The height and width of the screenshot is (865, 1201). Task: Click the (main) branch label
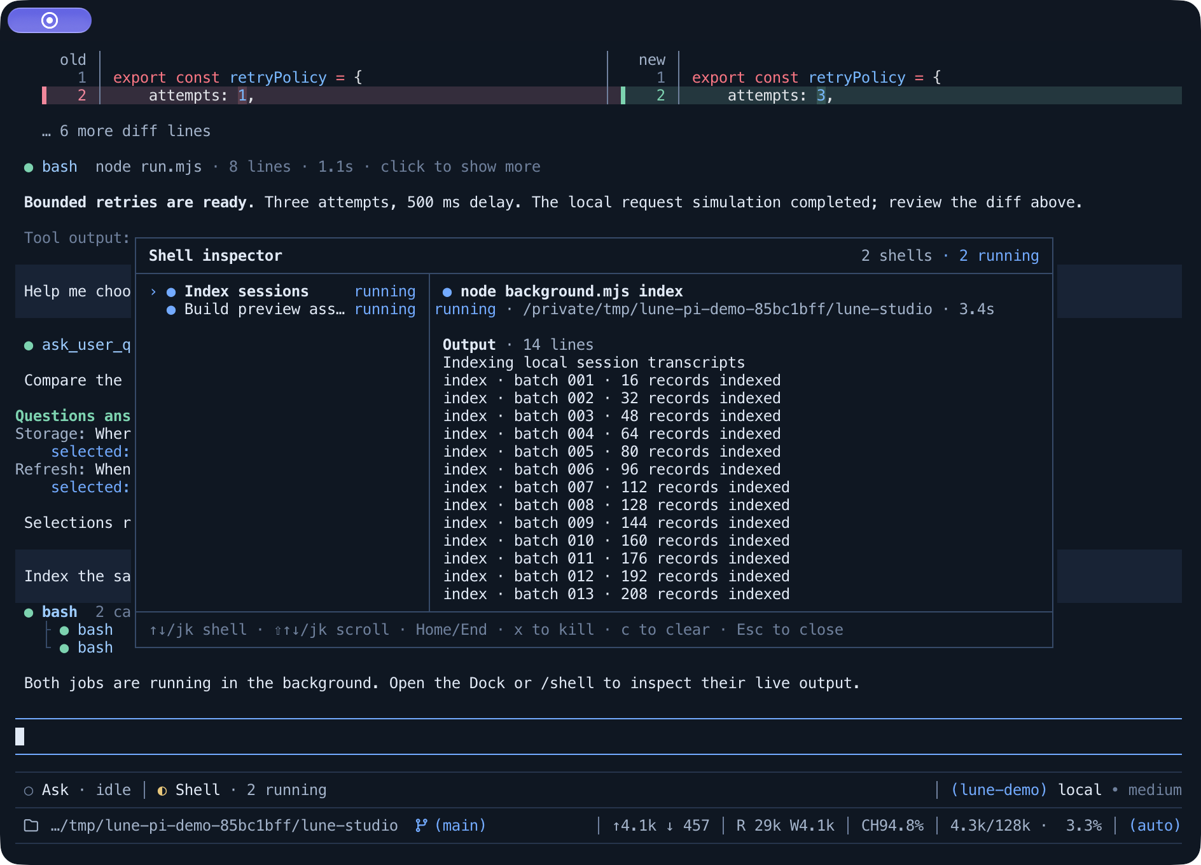coord(461,826)
